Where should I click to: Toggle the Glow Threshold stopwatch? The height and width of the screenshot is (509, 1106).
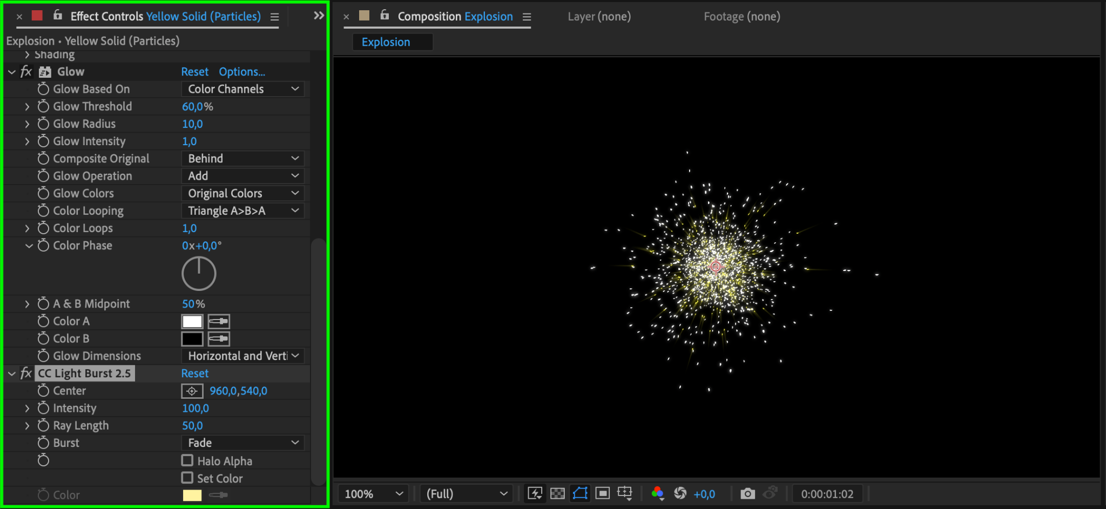[x=43, y=106]
